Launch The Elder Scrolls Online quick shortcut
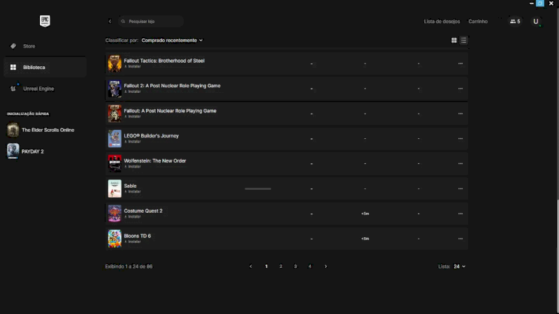 (x=13, y=130)
